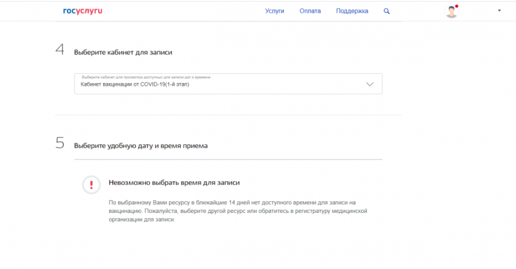Viewport: 516px width, 269px height.
Task: Click the chevron in the cabinet selector
Action: coord(370,84)
